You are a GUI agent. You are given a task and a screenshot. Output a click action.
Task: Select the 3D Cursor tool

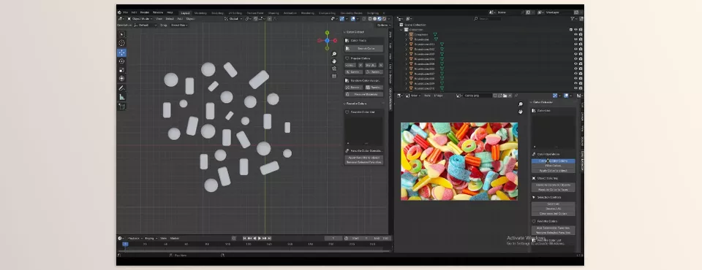point(122,43)
